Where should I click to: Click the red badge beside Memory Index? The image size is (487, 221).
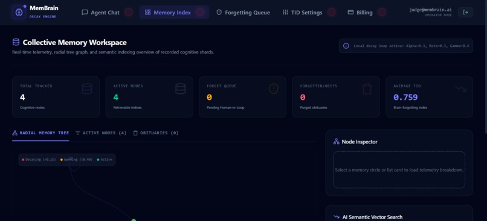tap(200, 13)
